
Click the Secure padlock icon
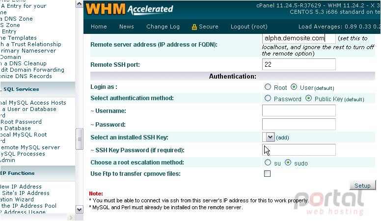click(194, 27)
